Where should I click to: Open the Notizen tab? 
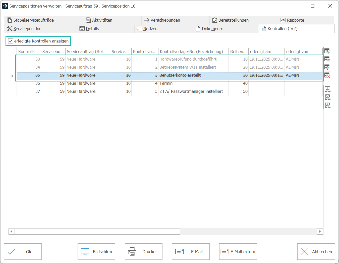click(x=163, y=29)
